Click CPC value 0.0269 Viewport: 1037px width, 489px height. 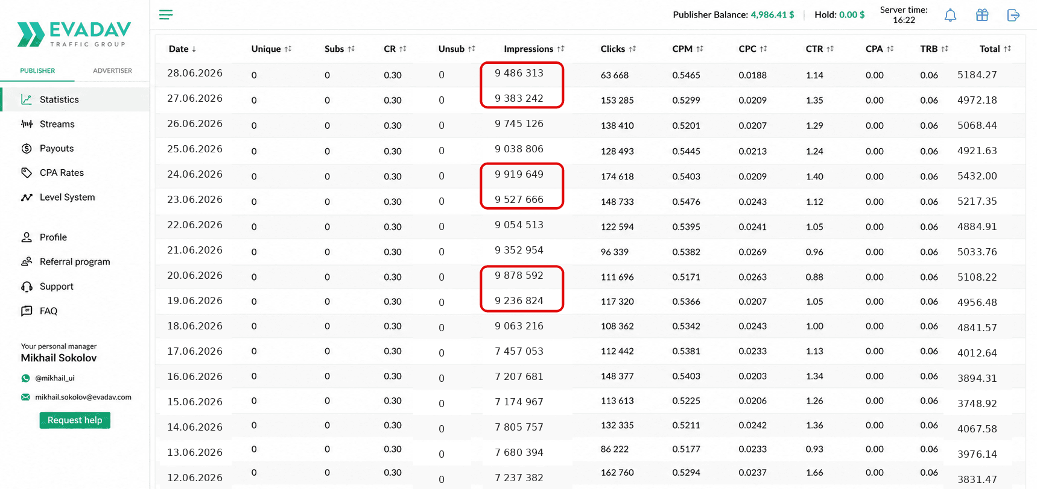point(753,252)
